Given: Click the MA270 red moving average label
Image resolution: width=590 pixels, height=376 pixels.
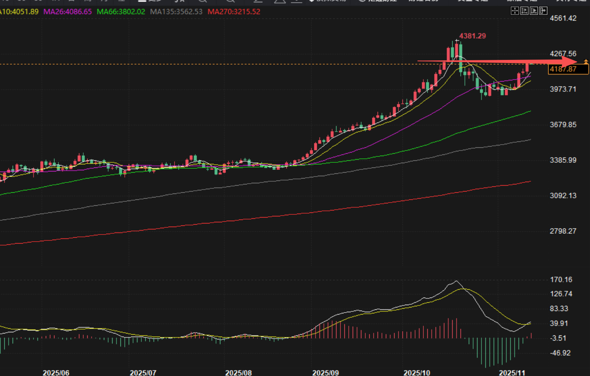Looking at the screenshot, I should (234, 12).
